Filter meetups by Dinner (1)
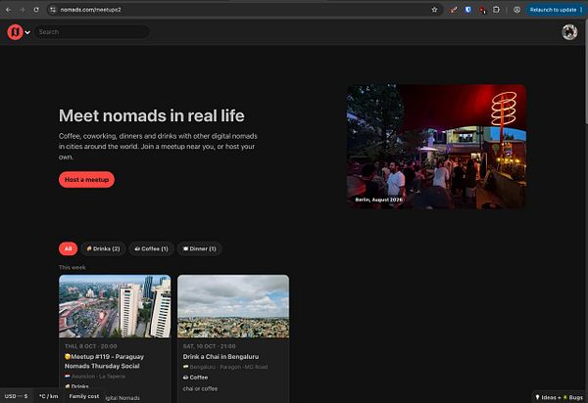The height and width of the screenshot is (403, 588). pos(200,248)
